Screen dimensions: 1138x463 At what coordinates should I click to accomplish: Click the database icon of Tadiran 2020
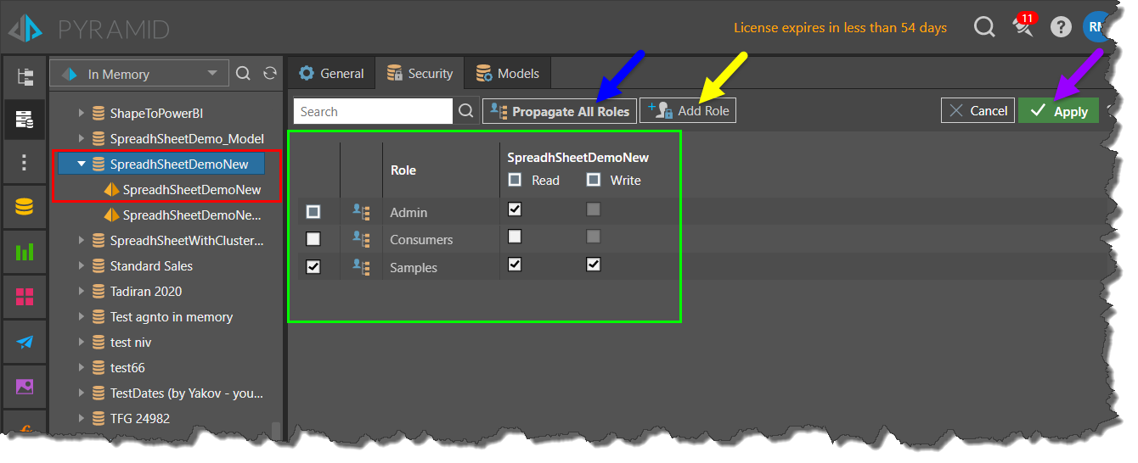[x=99, y=292]
